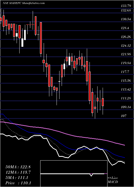Click the 113.42 price axis label
The width and height of the screenshot is (134, 187).
(x=126, y=89)
